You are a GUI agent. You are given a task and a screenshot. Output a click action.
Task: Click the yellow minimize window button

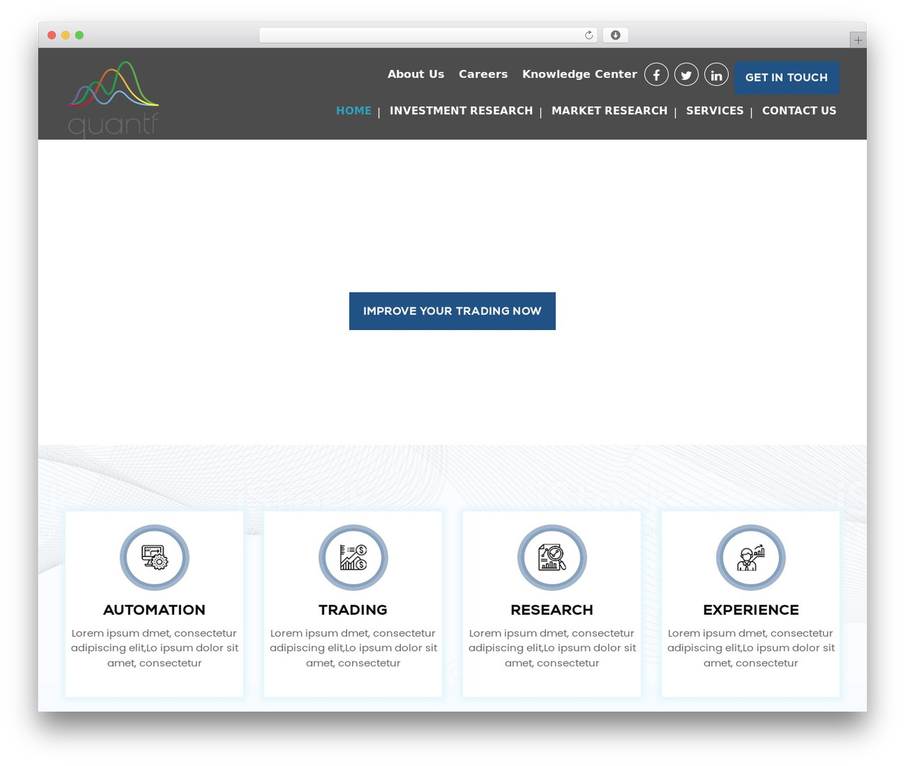[66, 35]
